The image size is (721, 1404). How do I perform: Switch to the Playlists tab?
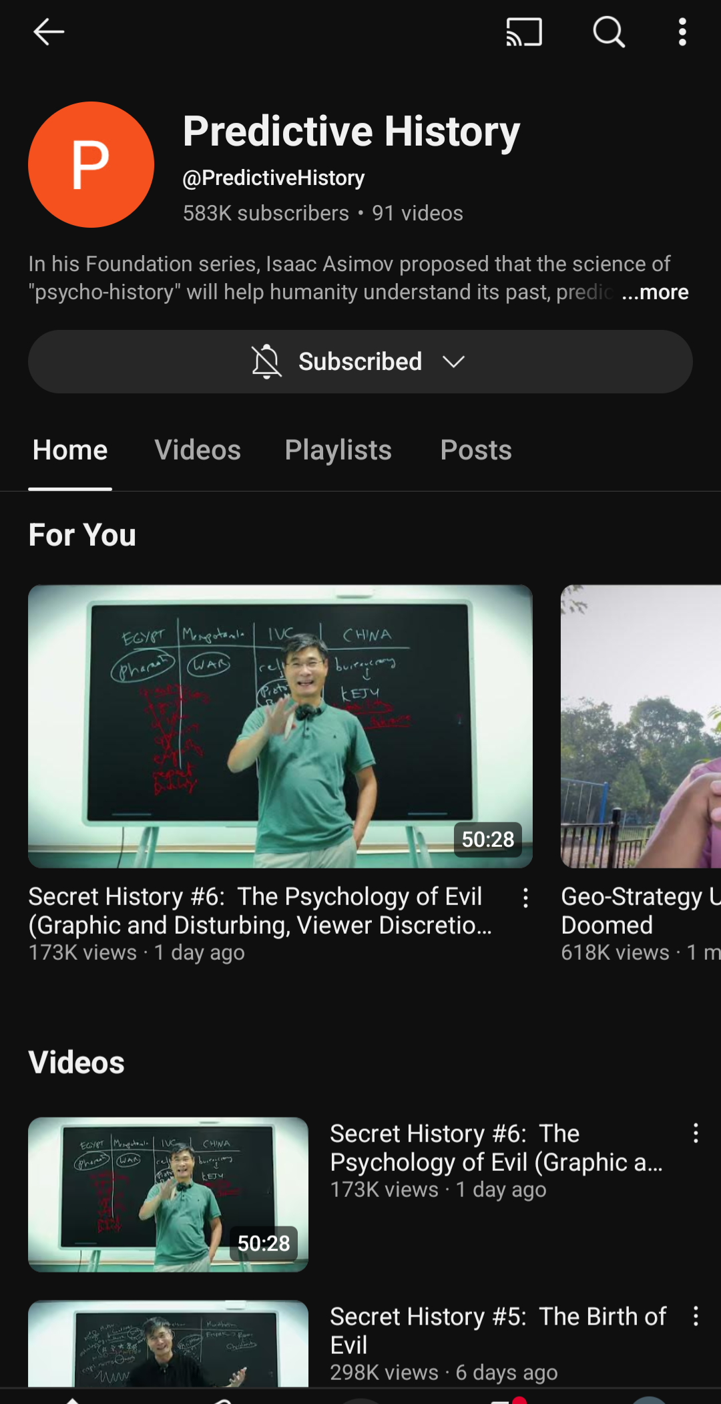338,450
